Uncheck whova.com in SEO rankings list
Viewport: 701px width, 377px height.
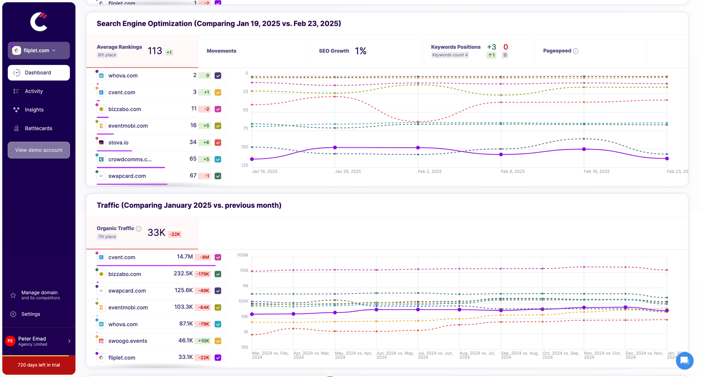click(218, 76)
